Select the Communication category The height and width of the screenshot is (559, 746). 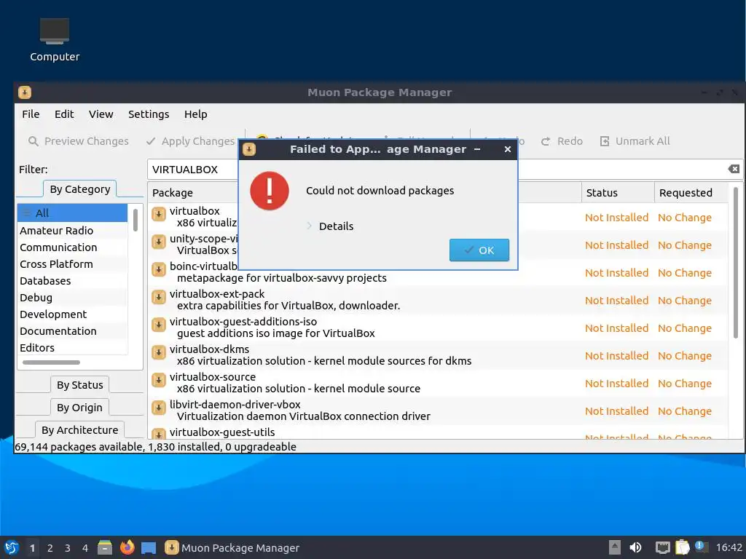(x=72, y=247)
